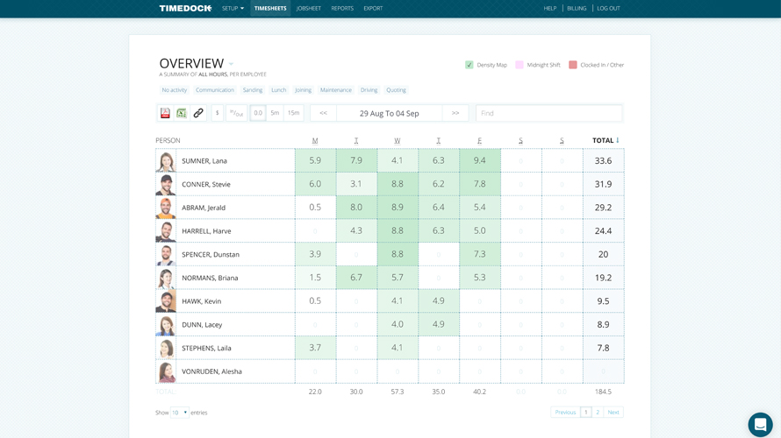Open the show entries count dropdown
Viewport: 781px width, 438px height.
pyautogui.click(x=180, y=413)
